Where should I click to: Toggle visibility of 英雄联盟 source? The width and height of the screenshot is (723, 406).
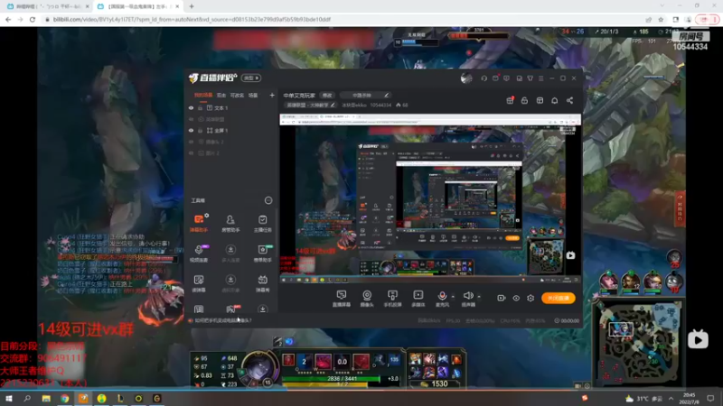click(x=191, y=119)
